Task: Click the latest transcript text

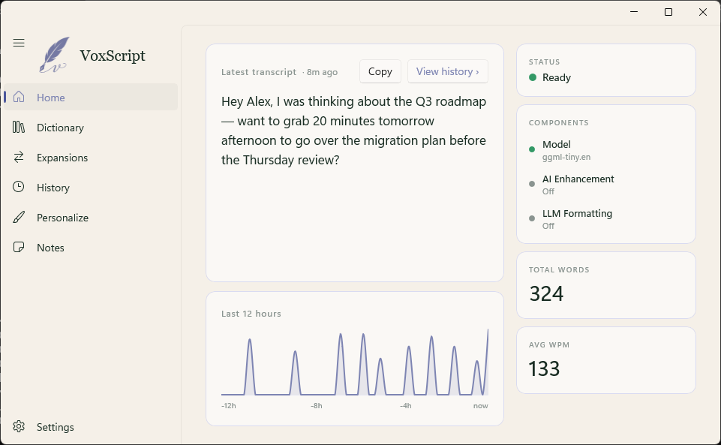Action: coord(353,131)
